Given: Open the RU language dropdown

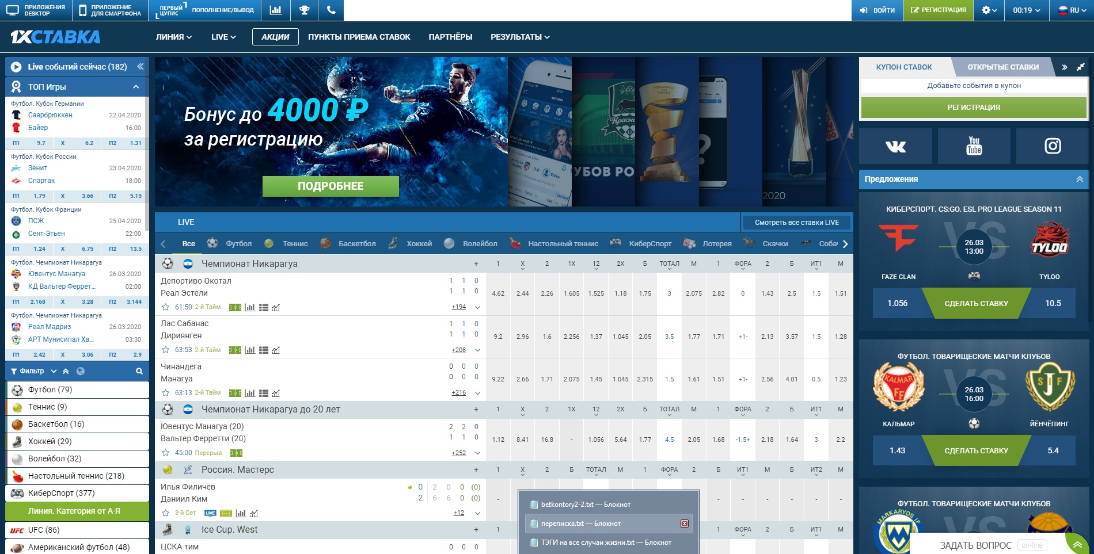Looking at the screenshot, I should pyautogui.click(x=1072, y=10).
